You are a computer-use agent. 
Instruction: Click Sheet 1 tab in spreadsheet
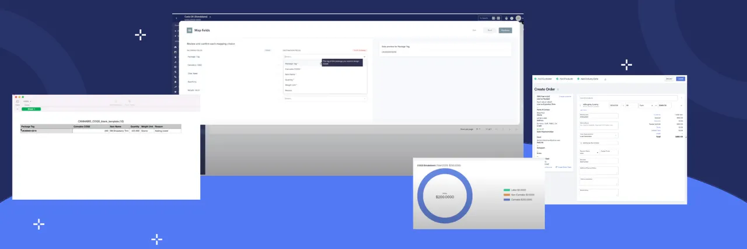click(31, 109)
